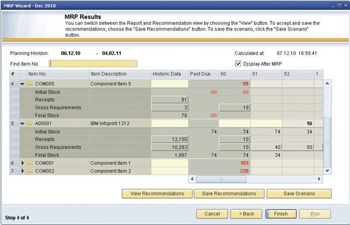
Task: Click COM005 Gross Requirements historic value 3
Action: pos(170,107)
